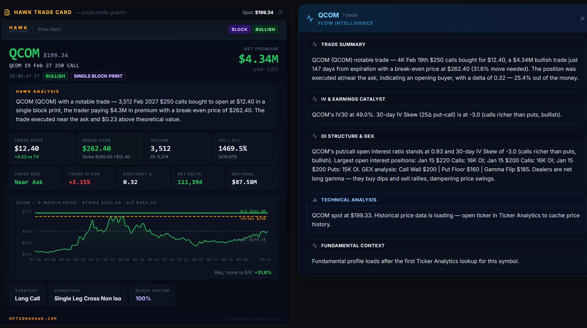This screenshot has width=587, height=328.
Task: Select the Fundamental Context section header
Action: 352,245
